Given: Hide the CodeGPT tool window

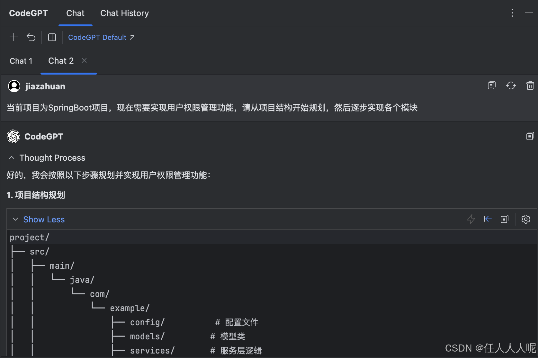Looking at the screenshot, I should [x=529, y=13].
